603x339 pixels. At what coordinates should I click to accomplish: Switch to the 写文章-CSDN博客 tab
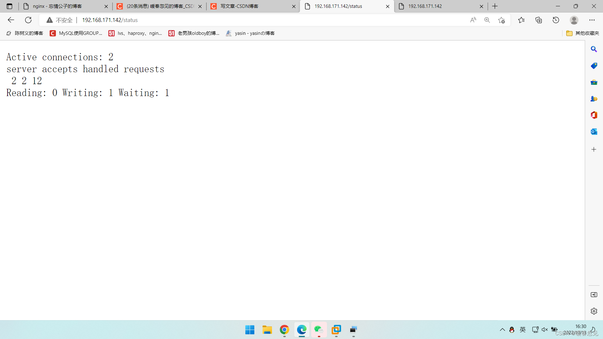pyautogui.click(x=239, y=6)
